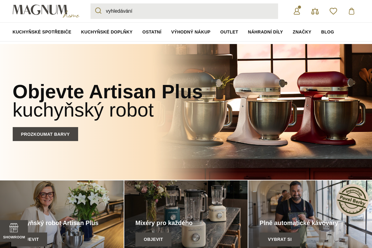Open the Značky menu item
The height and width of the screenshot is (248, 372).
coord(302,32)
